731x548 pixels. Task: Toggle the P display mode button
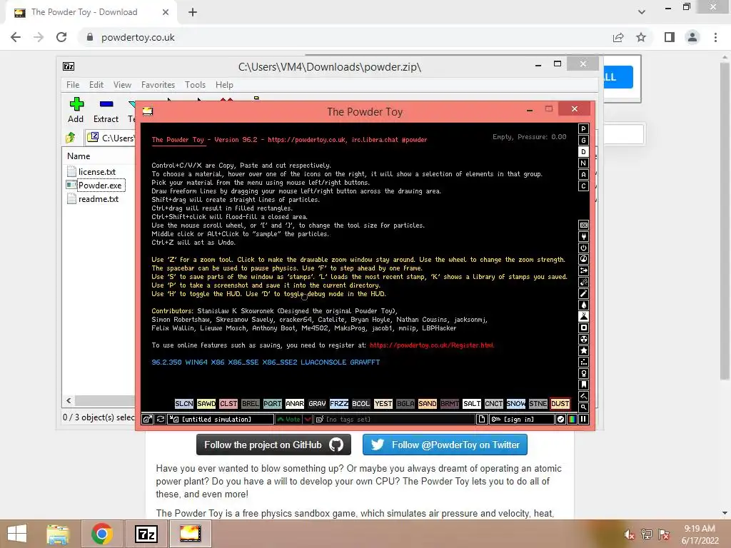pyautogui.click(x=583, y=128)
